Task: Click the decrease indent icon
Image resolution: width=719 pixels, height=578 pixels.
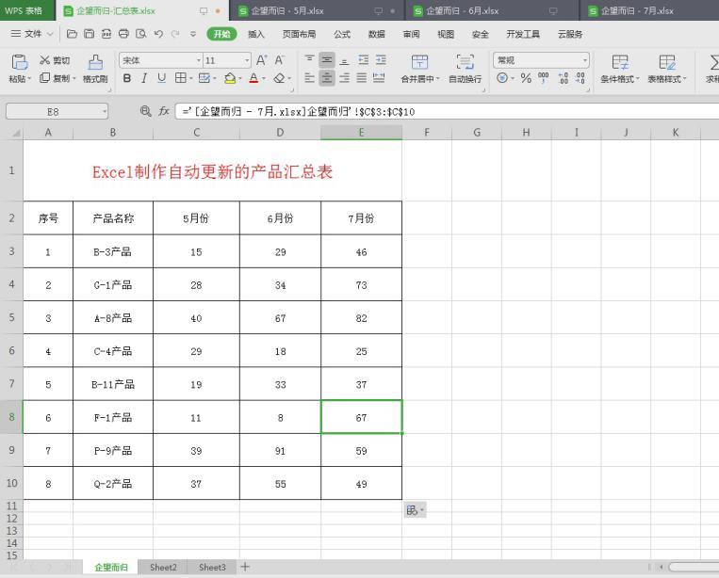Action: coord(363,60)
